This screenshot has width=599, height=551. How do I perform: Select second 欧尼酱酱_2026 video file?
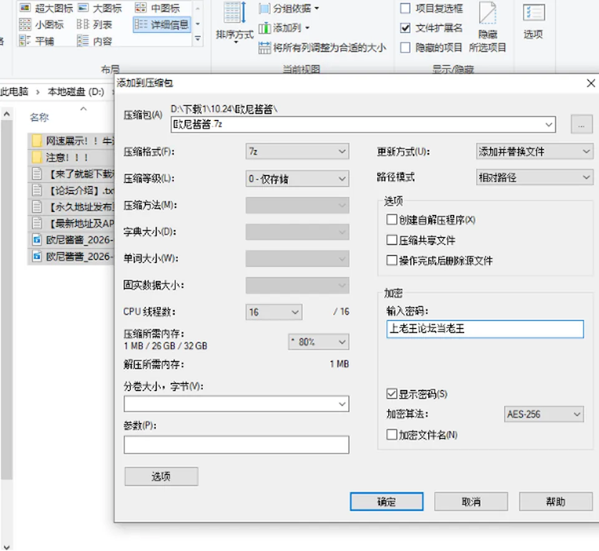click(71, 256)
